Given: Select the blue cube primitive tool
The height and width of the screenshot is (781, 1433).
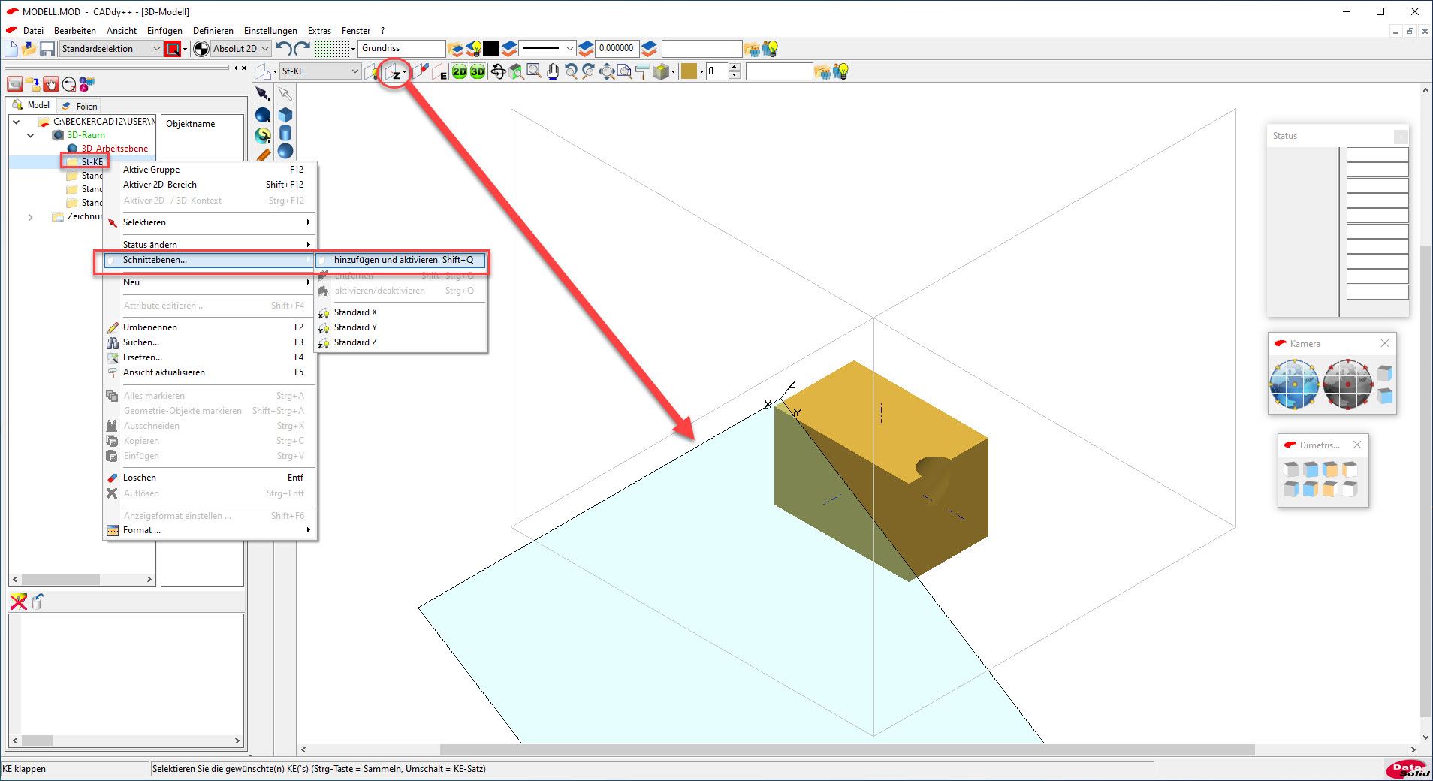Looking at the screenshot, I should click(x=285, y=115).
